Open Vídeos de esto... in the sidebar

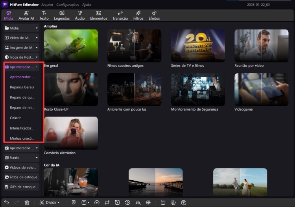[21, 168]
